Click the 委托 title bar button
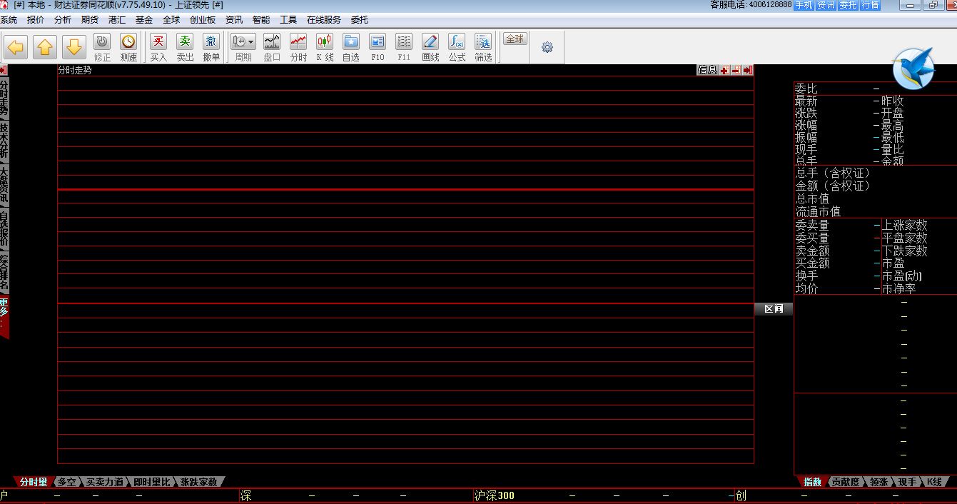957x504 pixels. (848, 5)
